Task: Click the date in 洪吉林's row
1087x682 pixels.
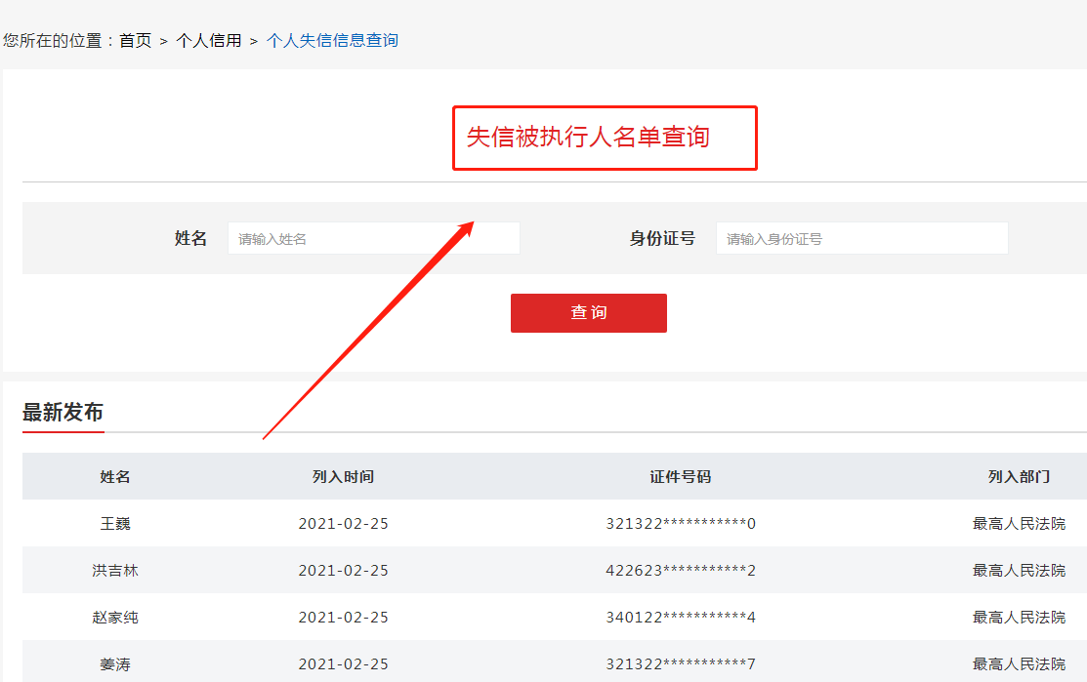Action: click(343, 571)
